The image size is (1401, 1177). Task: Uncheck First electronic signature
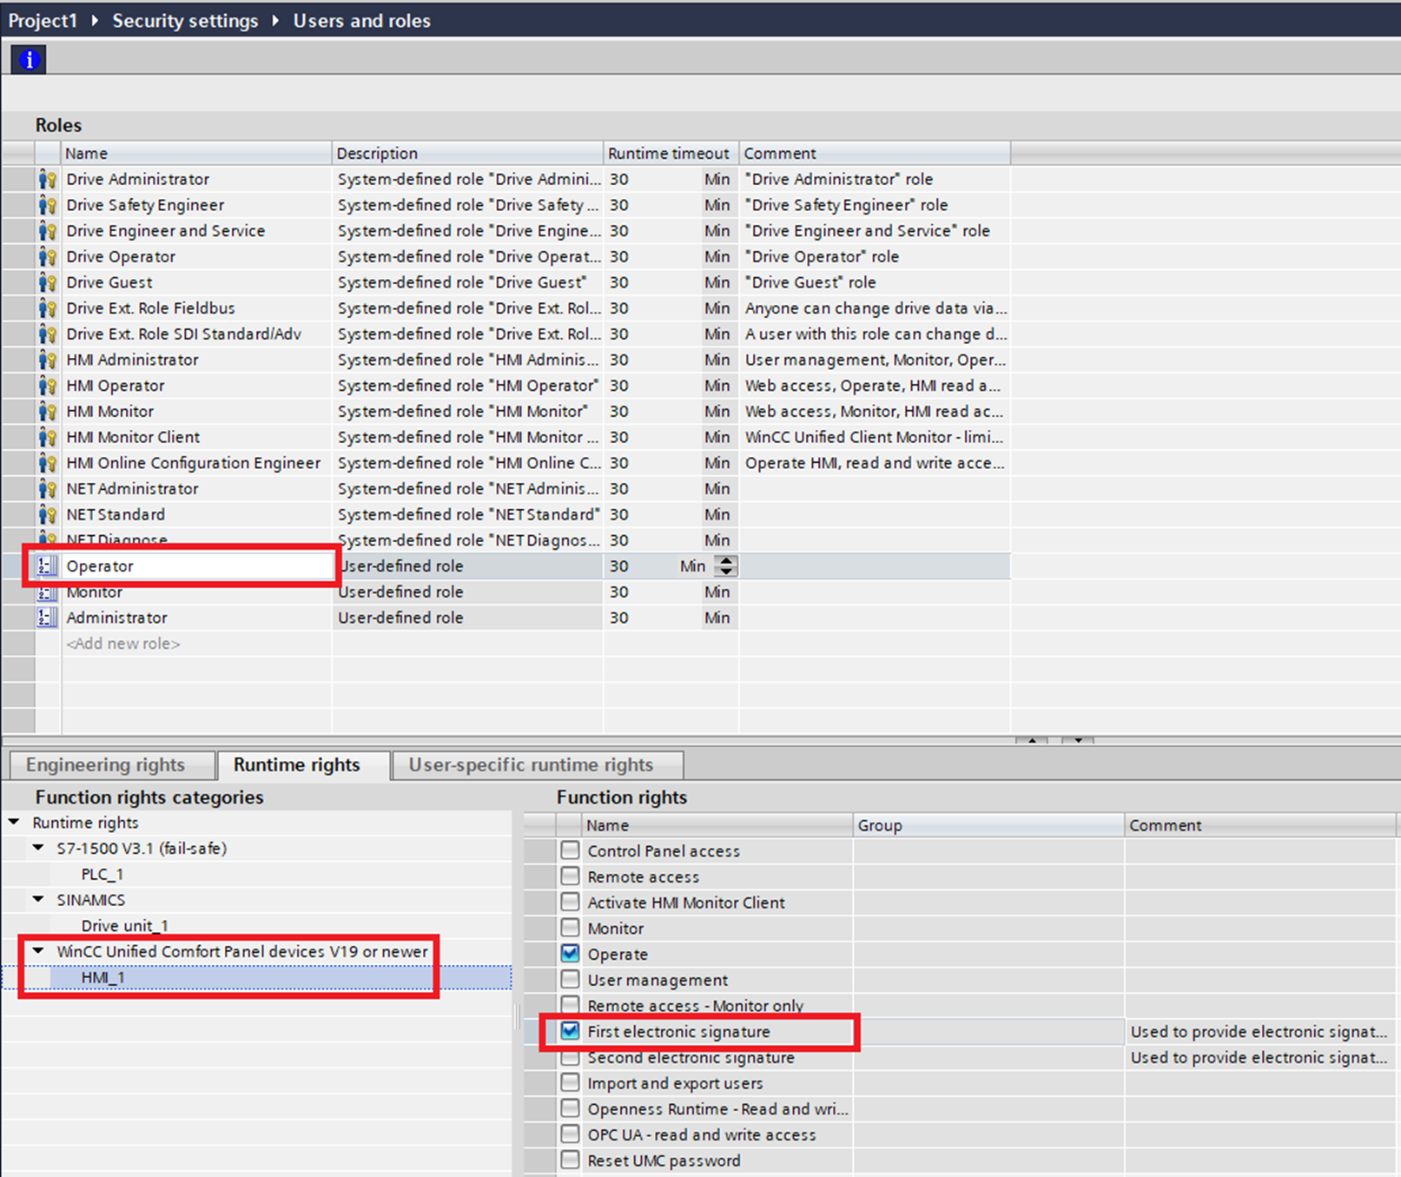(570, 1031)
